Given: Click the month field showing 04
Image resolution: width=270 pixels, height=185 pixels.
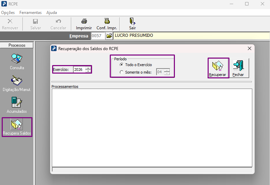Looking at the screenshot, I should [160, 72].
